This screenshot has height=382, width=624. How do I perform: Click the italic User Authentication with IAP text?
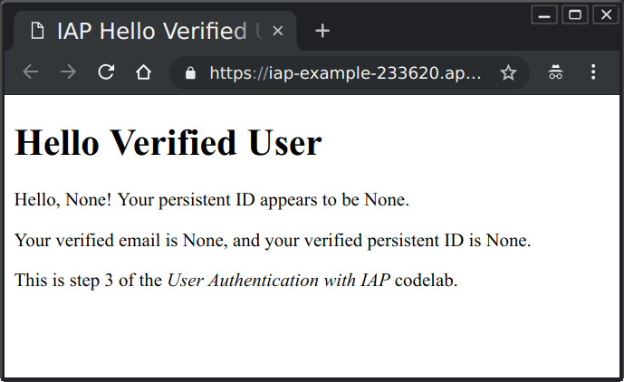pyautogui.click(x=279, y=281)
